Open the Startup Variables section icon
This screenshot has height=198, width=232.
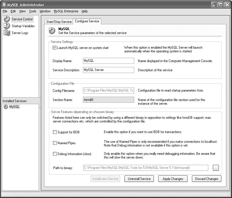[x=7, y=26]
